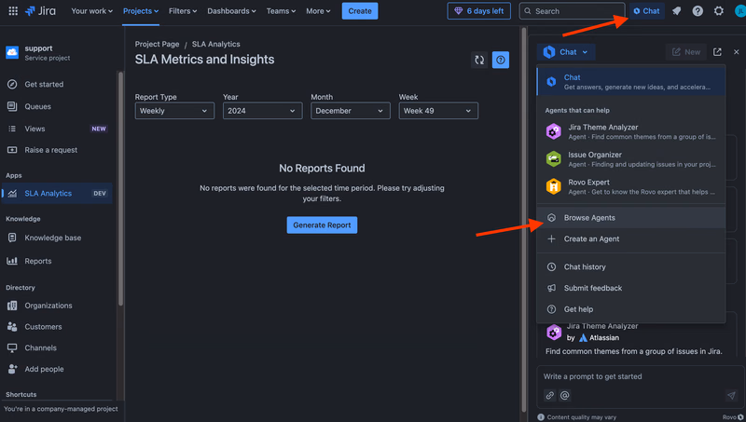Click the SLA Analytics breadcrumb link
The image size is (746, 422).
pos(216,44)
